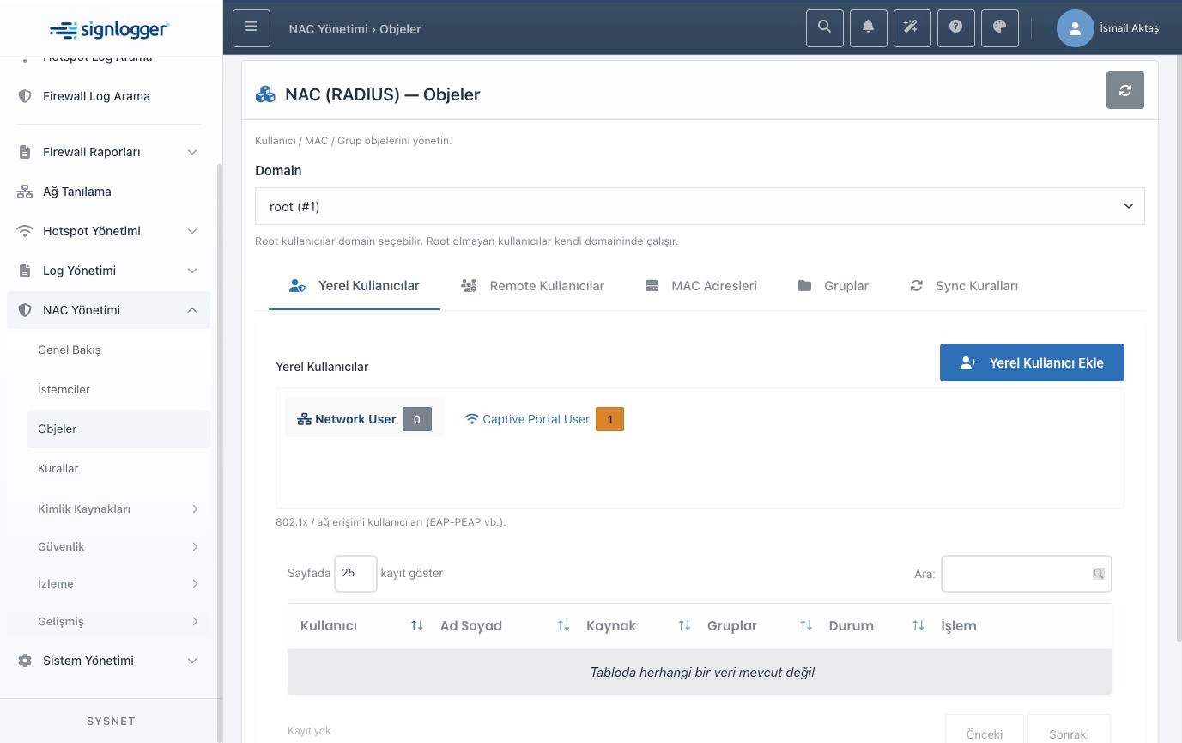Image resolution: width=1182 pixels, height=743 pixels.
Task: Click the gray badge showing 0
Action: (x=417, y=419)
